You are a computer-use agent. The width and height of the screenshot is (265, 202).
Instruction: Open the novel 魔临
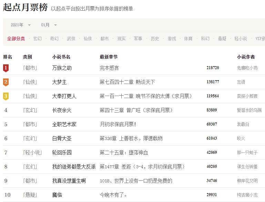coord(57,195)
